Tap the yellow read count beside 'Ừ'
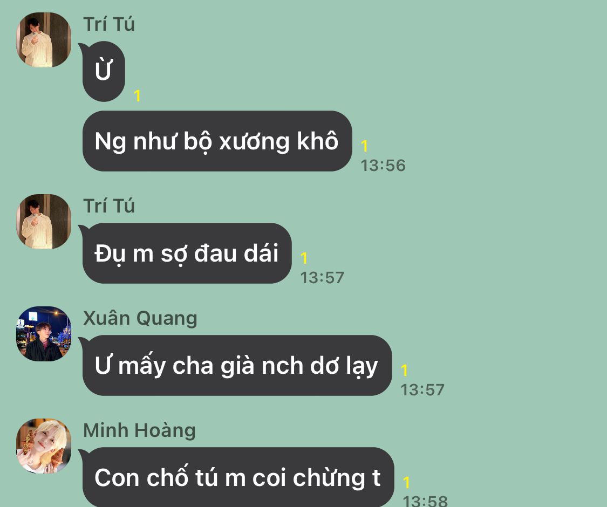607x507 pixels. point(137,95)
